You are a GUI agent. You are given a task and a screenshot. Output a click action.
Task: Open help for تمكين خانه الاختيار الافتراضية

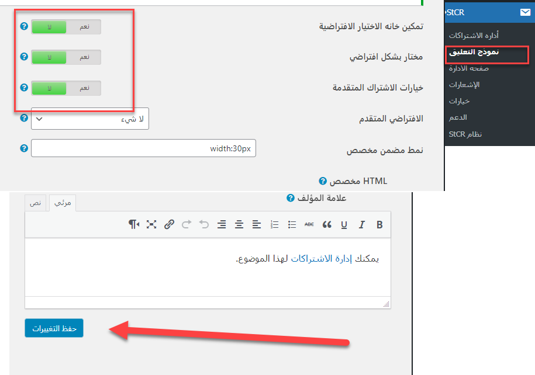coord(24,26)
